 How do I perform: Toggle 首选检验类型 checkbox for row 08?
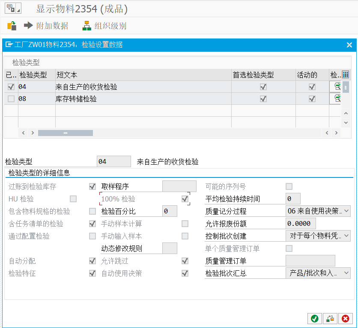coord(263,99)
